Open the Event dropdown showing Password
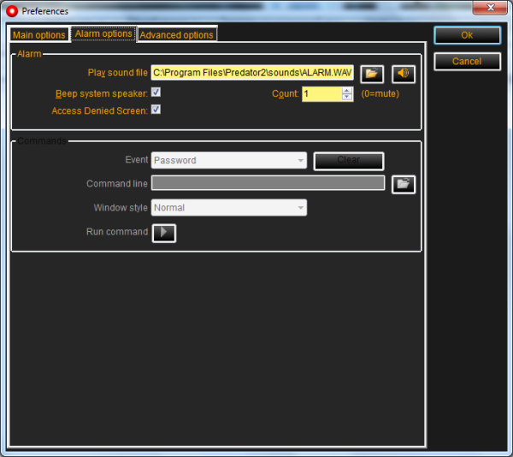513x457 pixels. [x=228, y=160]
